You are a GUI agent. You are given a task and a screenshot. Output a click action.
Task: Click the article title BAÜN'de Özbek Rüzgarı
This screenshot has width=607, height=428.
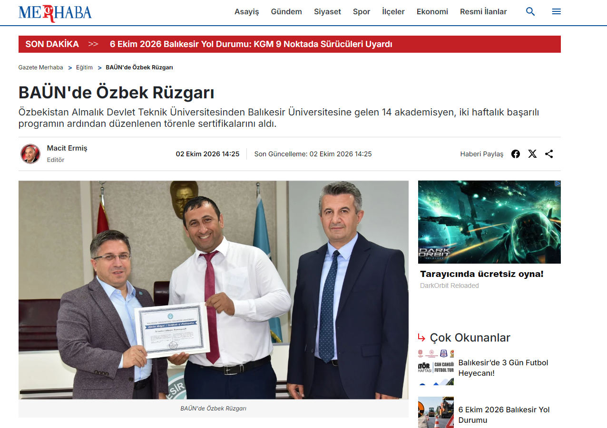click(x=117, y=93)
